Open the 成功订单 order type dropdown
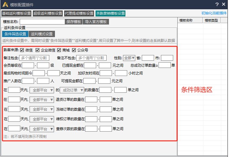The width and height of the screenshot is (229, 157). [72, 90]
